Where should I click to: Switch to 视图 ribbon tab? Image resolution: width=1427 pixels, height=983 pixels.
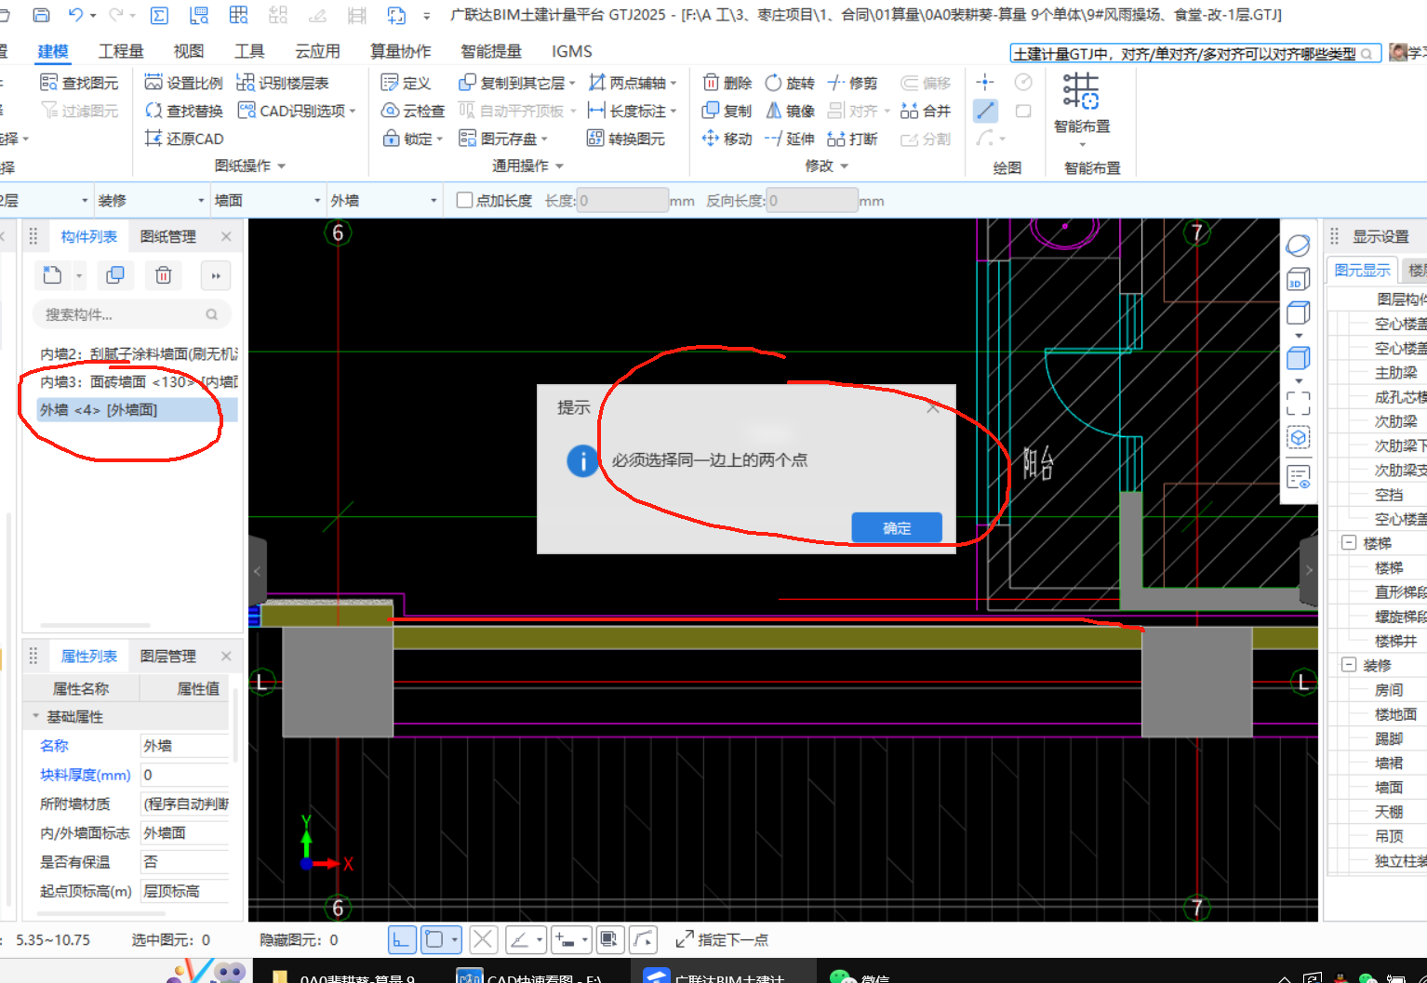pyautogui.click(x=189, y=51)
